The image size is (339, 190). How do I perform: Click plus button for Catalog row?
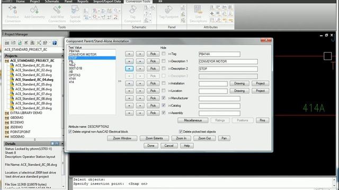(x=140, y=106)
